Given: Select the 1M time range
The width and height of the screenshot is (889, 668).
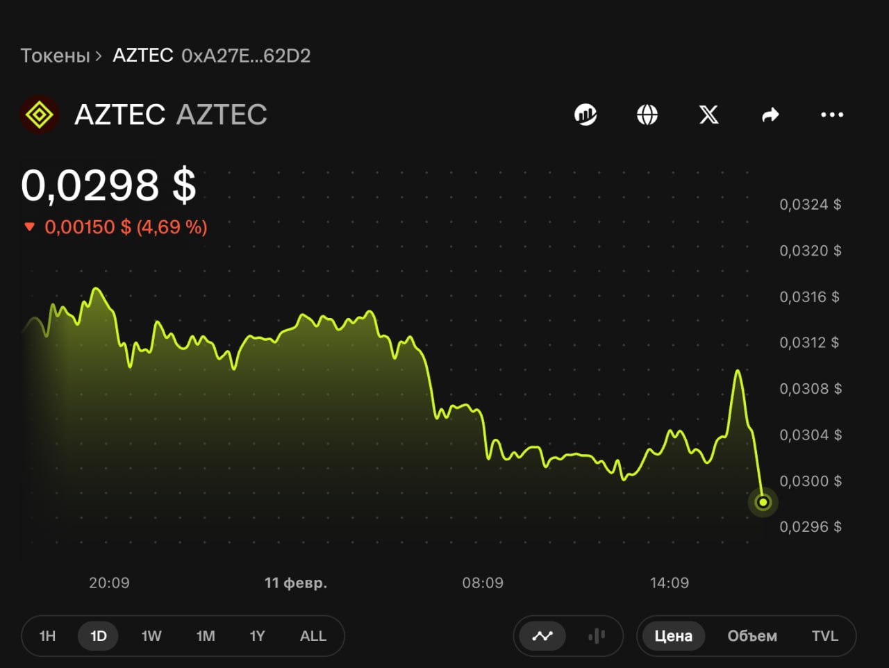Looking at the screenshot, I should pyautogui.click(x=206, y=635).
